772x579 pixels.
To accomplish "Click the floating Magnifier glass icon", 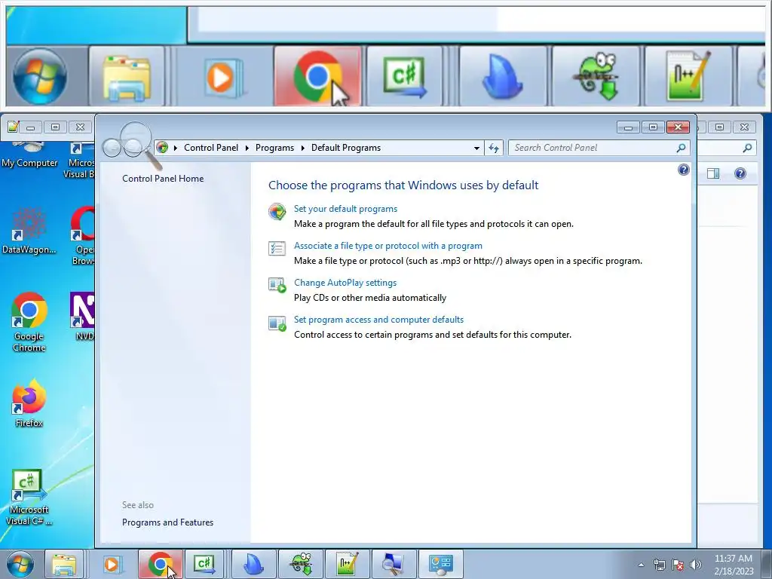I will [x=136, y=140].
